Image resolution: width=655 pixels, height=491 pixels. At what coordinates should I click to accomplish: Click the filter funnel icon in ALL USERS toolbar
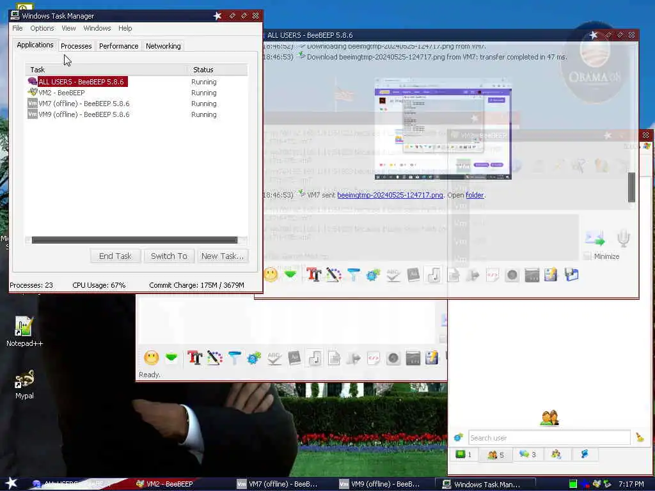coord(353,275)
